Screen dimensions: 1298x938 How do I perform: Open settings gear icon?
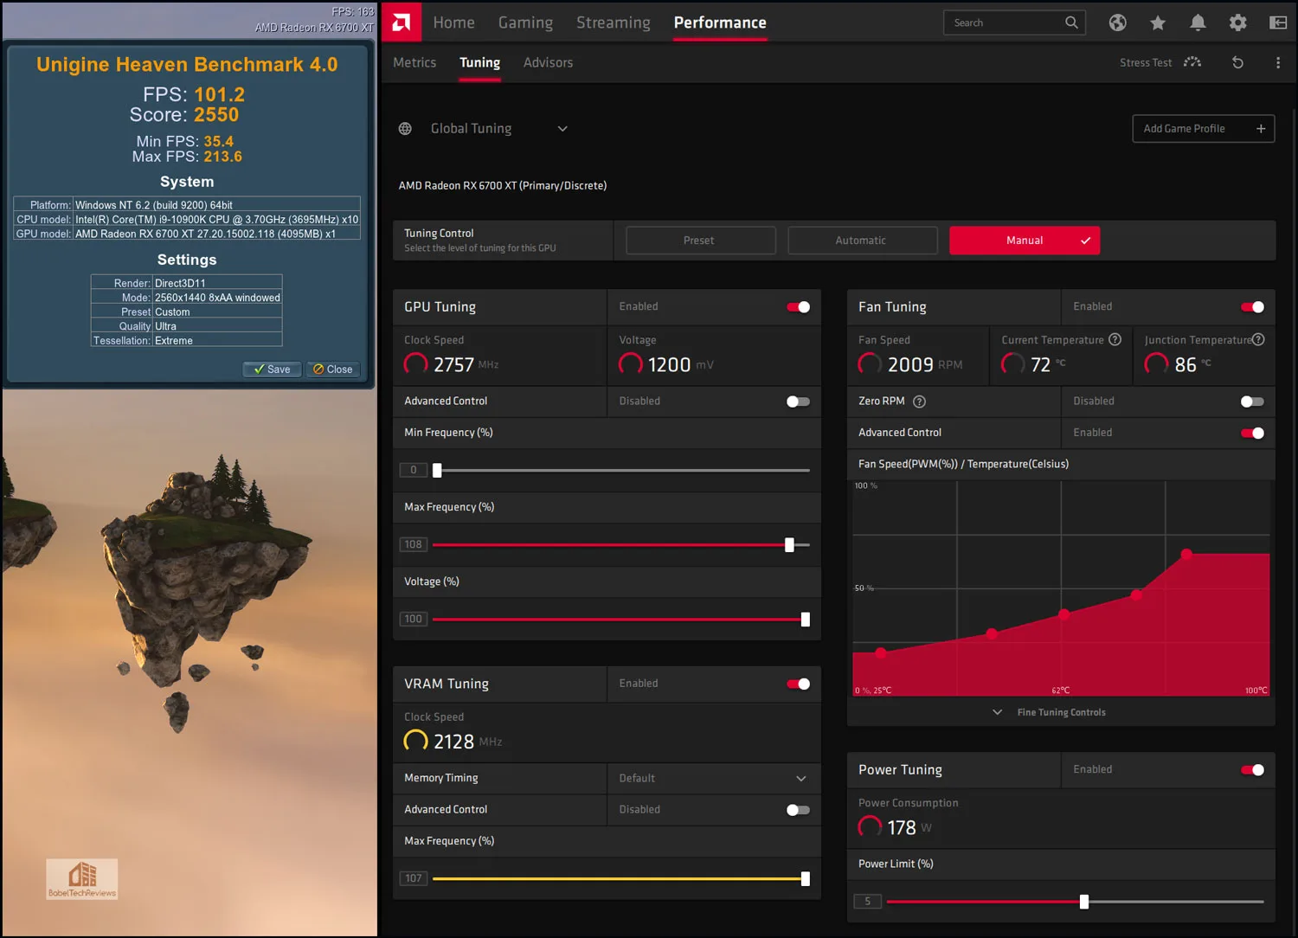pos(1238,22)
